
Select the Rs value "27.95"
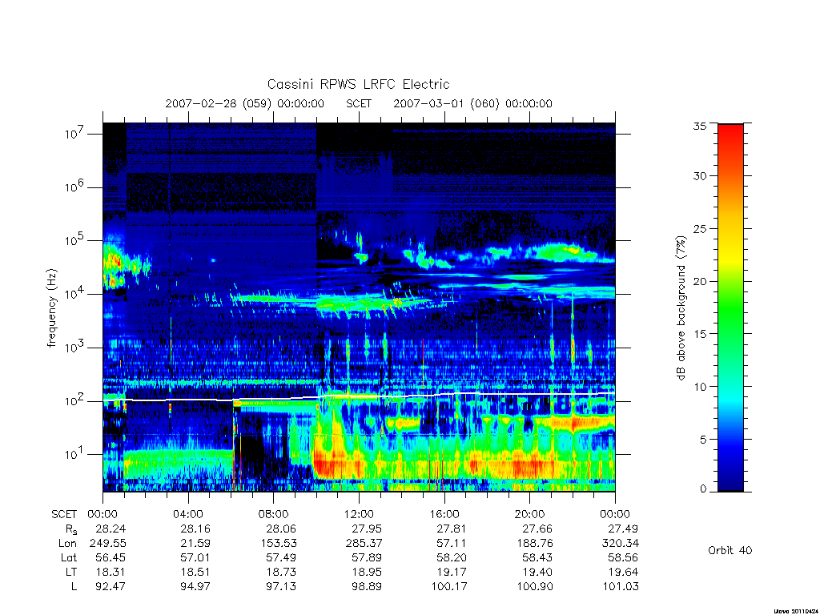pos(367,529)
